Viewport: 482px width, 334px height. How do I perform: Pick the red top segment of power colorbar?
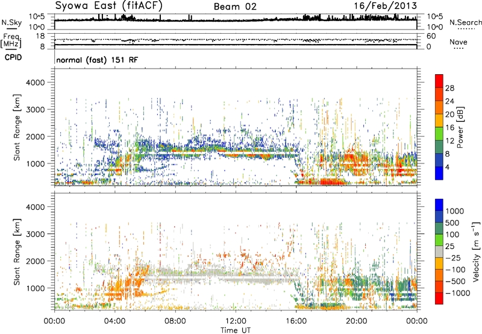[439, 81]
